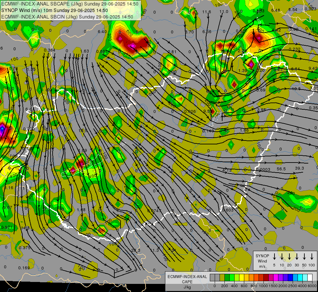
Task: Click the 56.5 value on the map
Action: [x=281, y=169]
